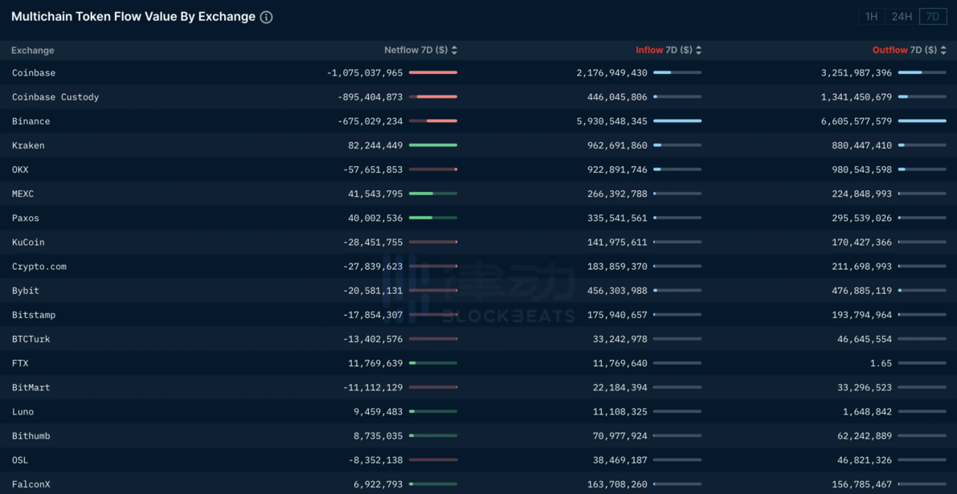This screenshot has width=957, height=494.
Task: Sort by Outflow 7D column arrows
Action: [943, 51]
